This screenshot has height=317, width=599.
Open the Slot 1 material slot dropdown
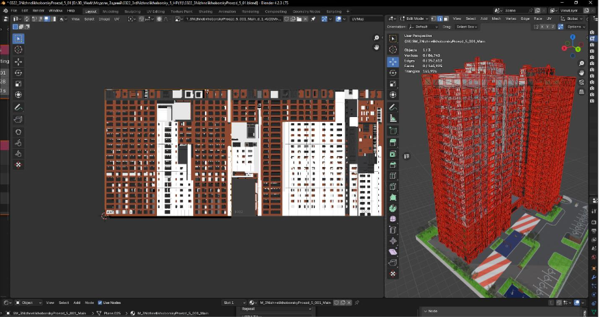[x=234, y=303]
